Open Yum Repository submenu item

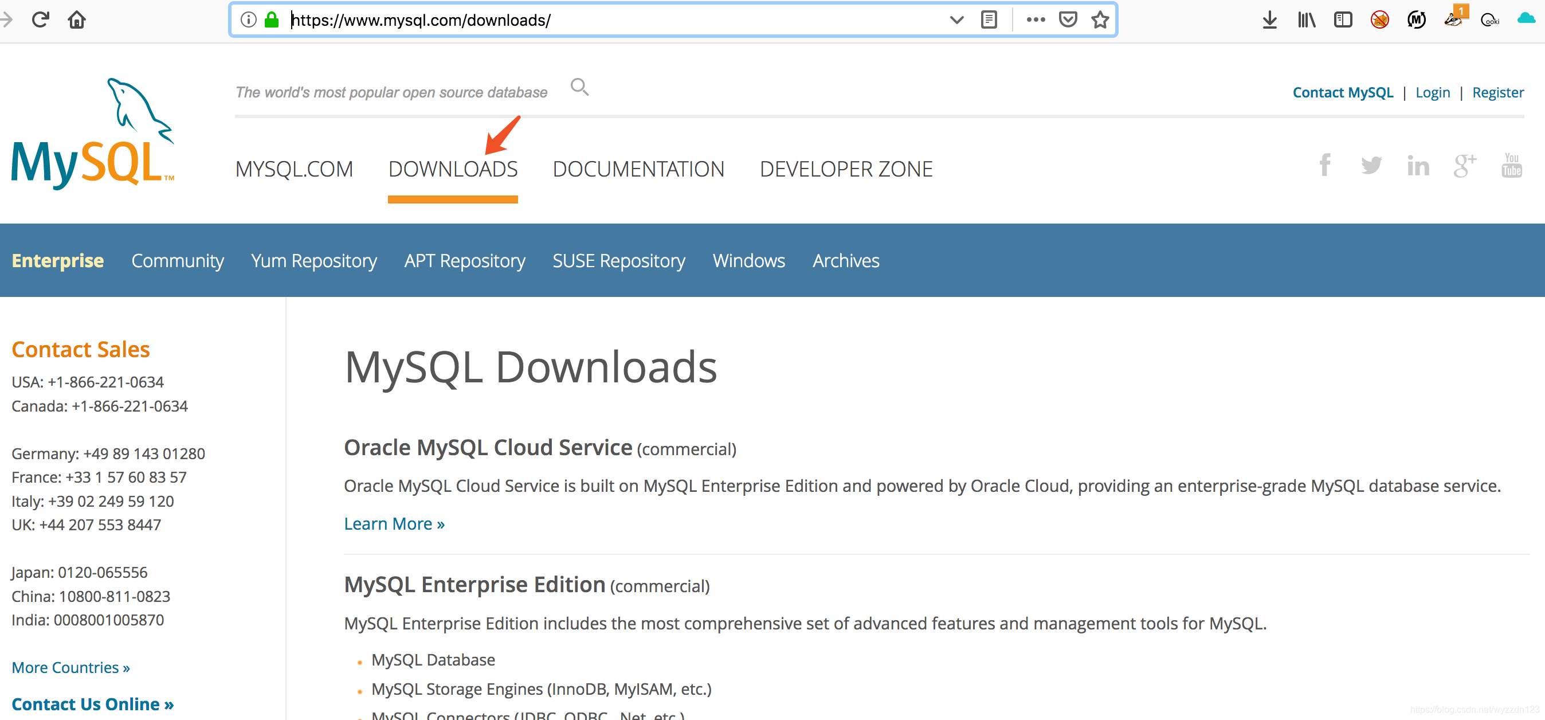(x=313, y=261)
